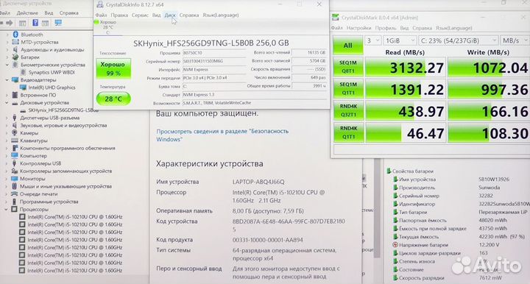This screenshot has width=530, height=284.
Task: Click the CrystalDiskMark title bar app icon
Action: click(336, 17)
